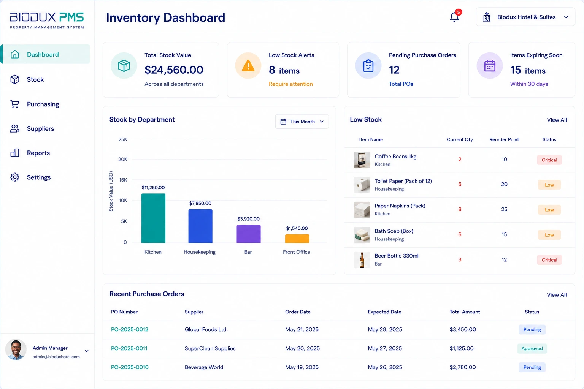584x389 pixels.
Task: Click the Housekeeping blue bar in chart
Action: click(x=200, y=226)
